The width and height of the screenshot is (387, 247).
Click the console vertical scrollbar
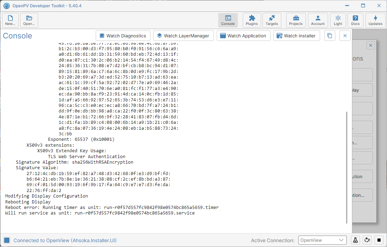(x=347, y=167)
